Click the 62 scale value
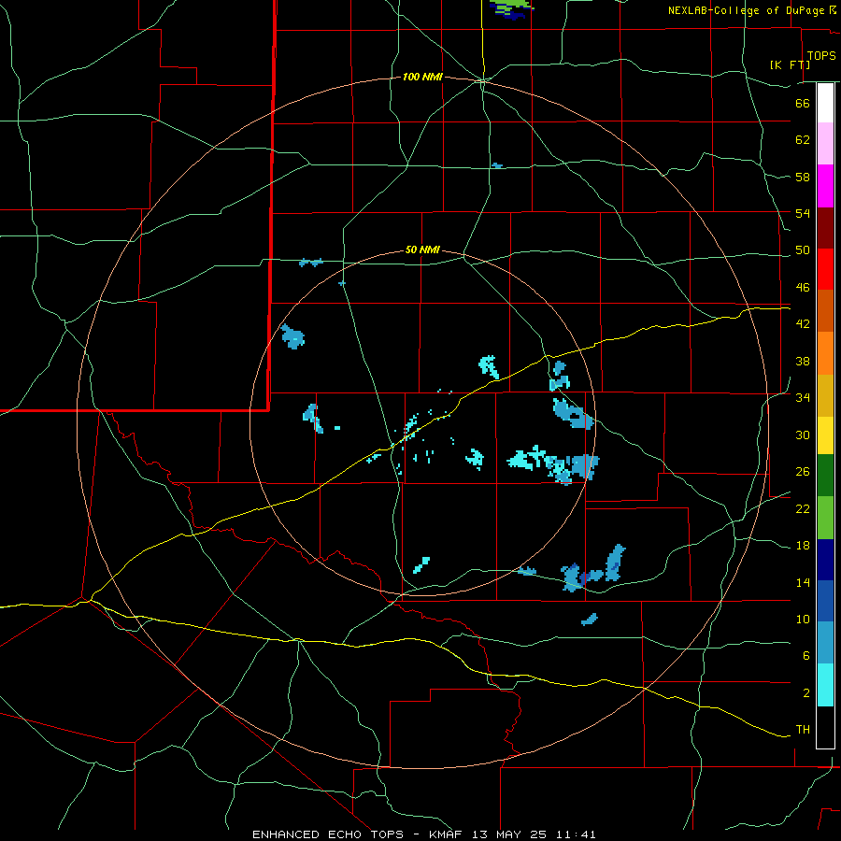This screenshot has width=841, height=841. (x=803, y=140)
